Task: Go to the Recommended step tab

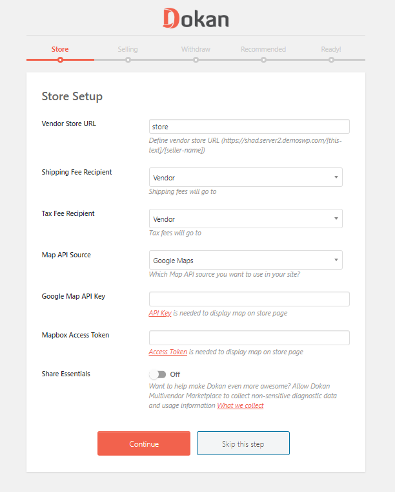Action: pyautogui.click(x=263, y=49)
